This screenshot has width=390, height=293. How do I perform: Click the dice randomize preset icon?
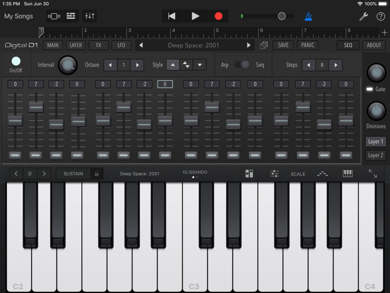click(264, 45)
